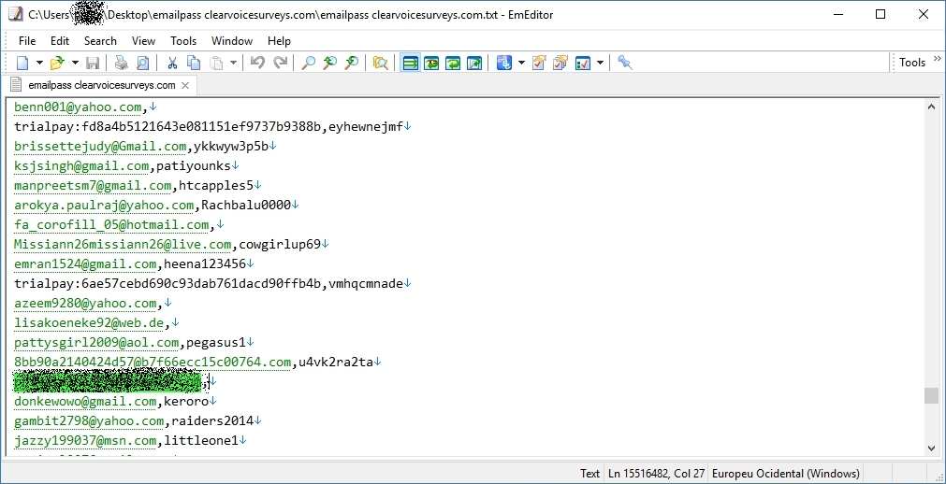Close the emailpass document tab
The height and width of the screenshot is (484, 946).
[x=185, y=85]
